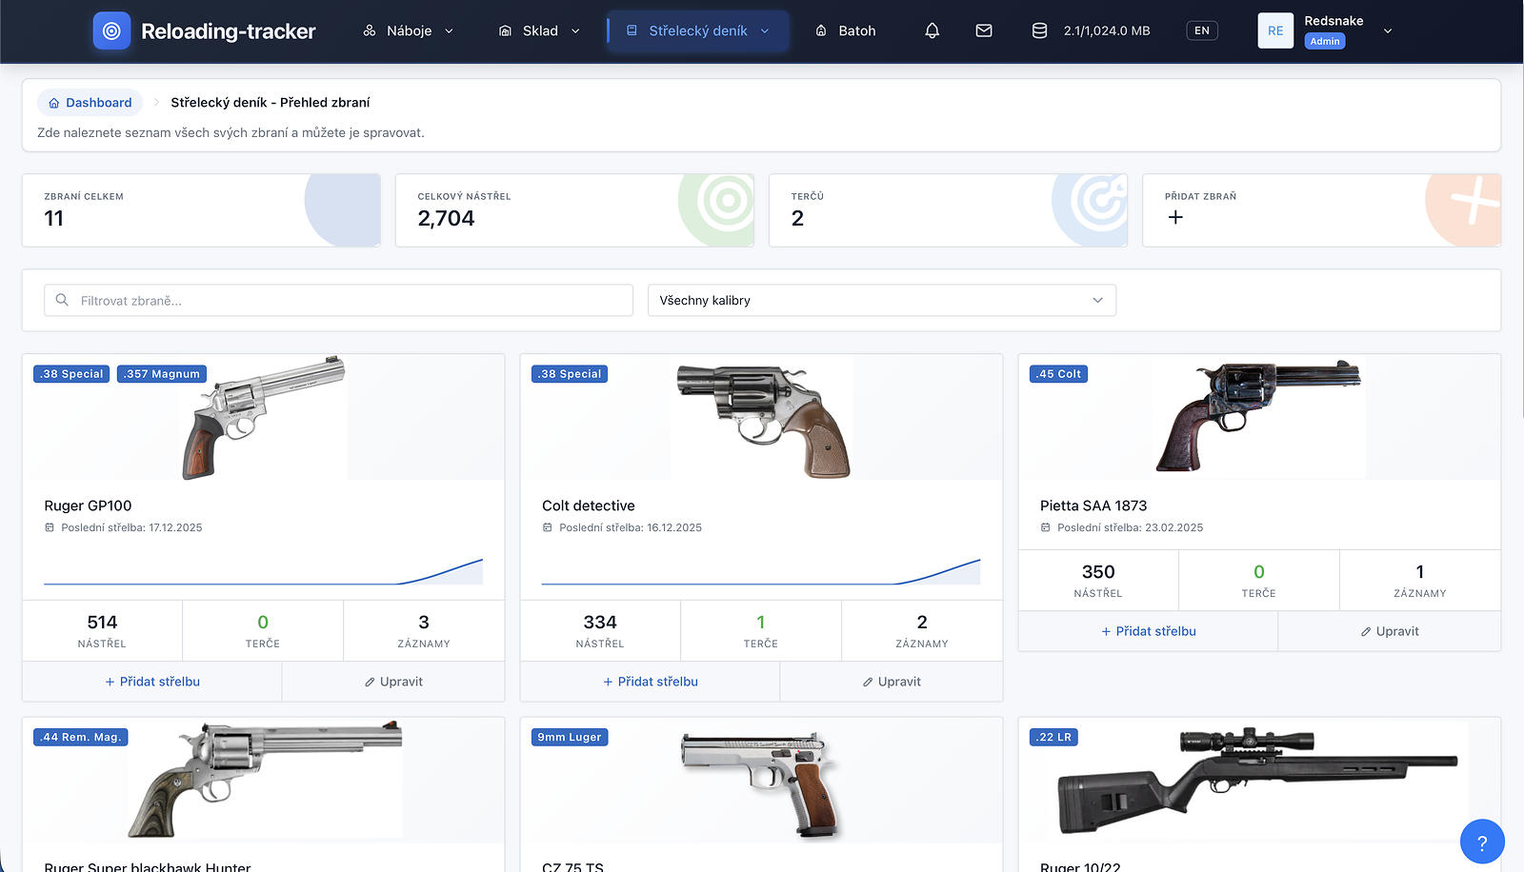
Task: Open the Všechny kalibry caliber dropdown
Action: pyautogui.click(x=881, y=300)
